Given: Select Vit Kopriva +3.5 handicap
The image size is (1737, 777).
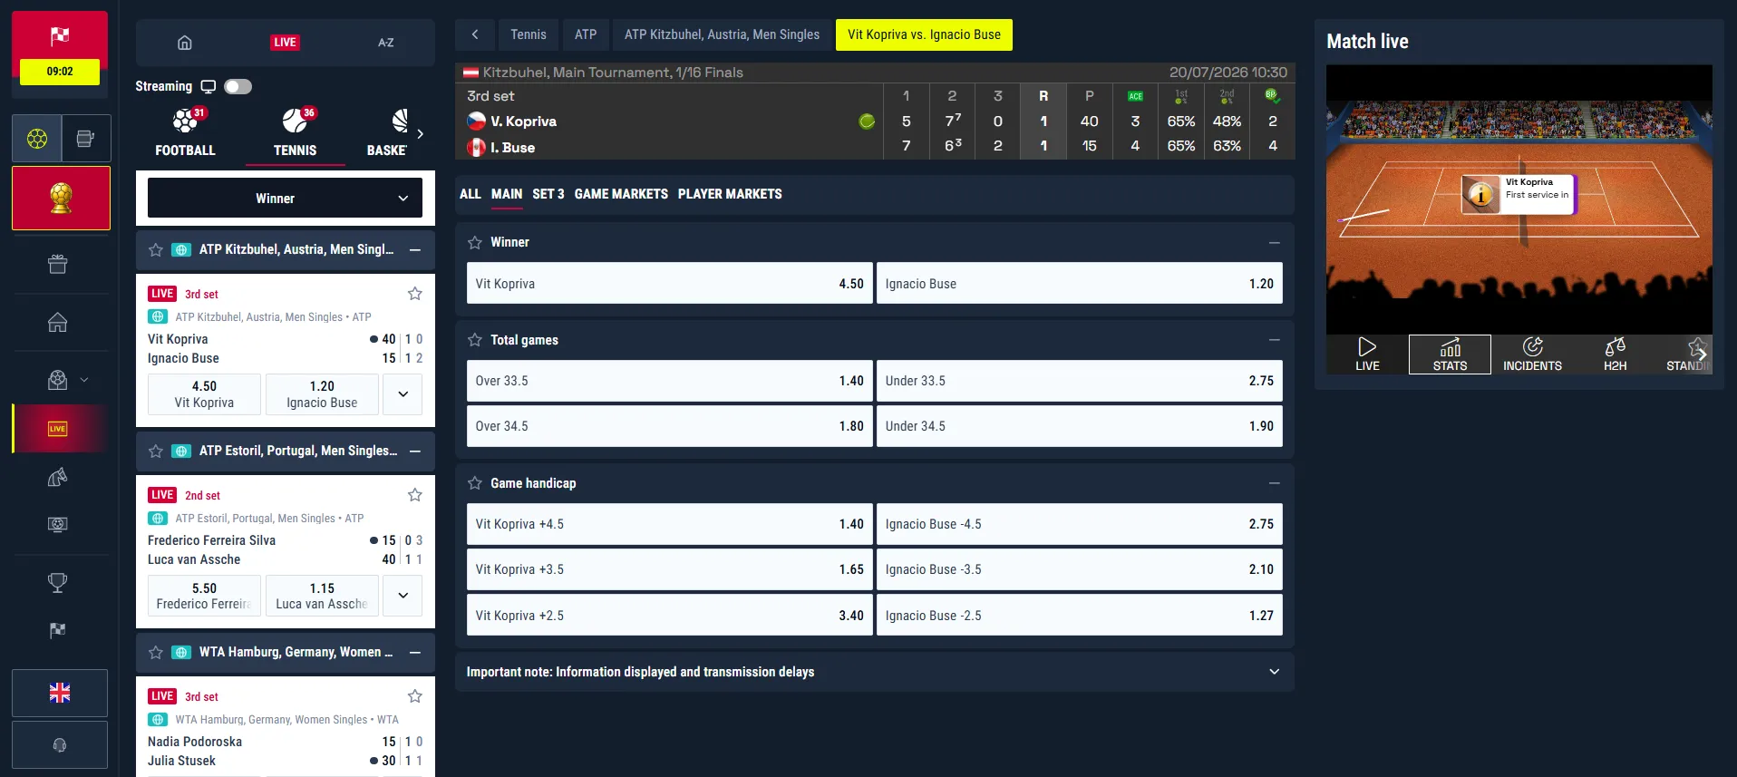Looking at the screenshot, I should [x=670, y=569].
